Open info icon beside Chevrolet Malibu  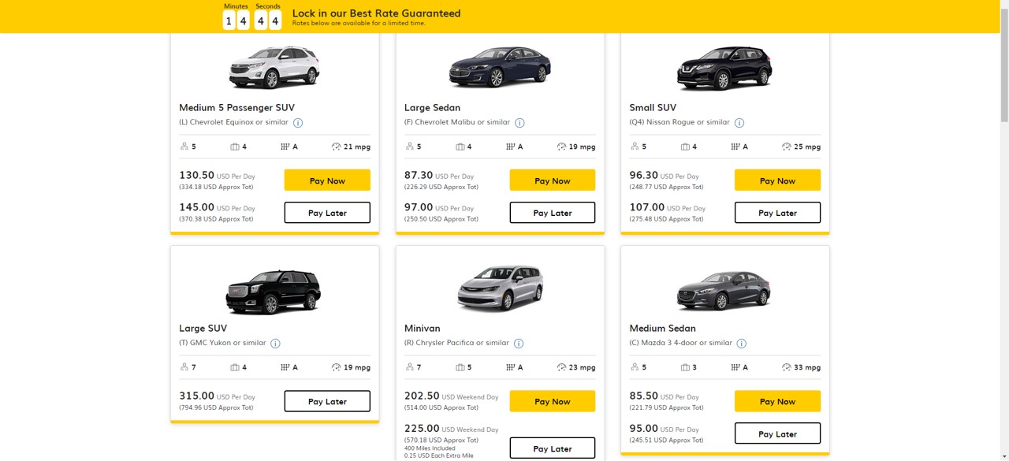pyautogui.click(x=519, y=123)
